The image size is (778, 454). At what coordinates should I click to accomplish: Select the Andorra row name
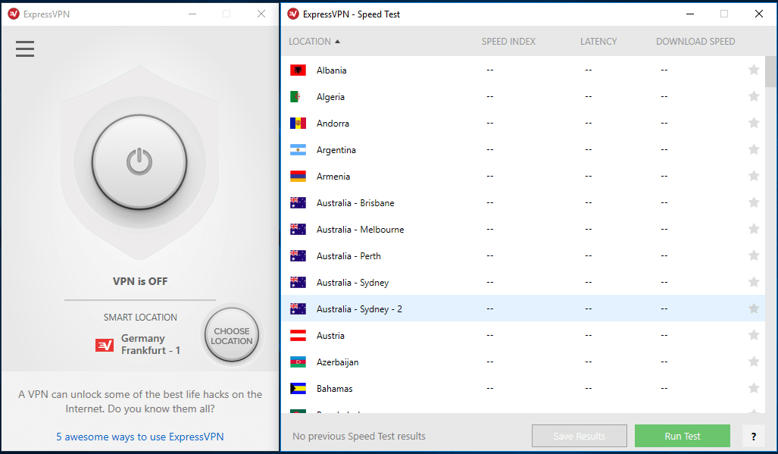(333, 124)
